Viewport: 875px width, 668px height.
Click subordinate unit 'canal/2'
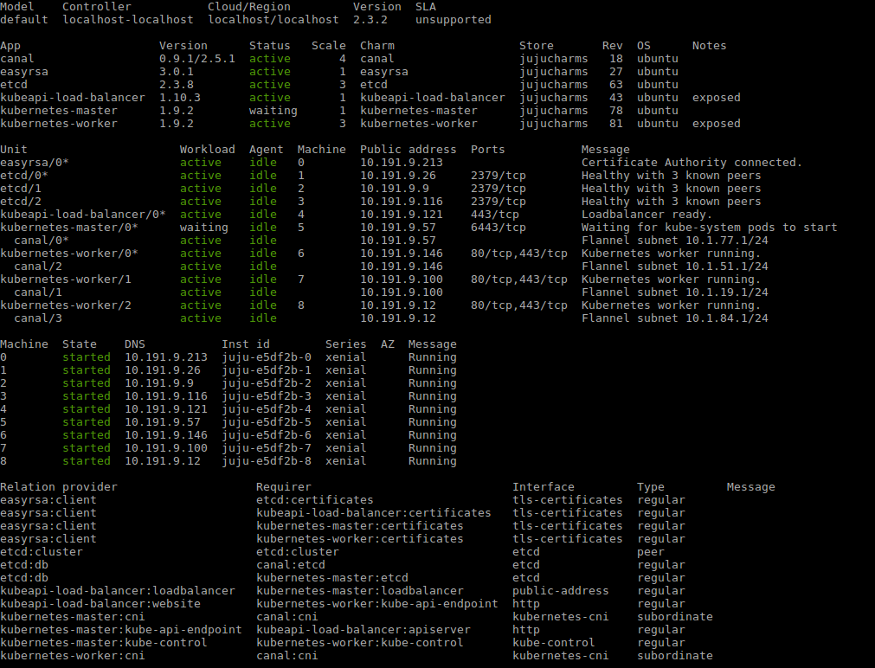click(x=38, y=267)
